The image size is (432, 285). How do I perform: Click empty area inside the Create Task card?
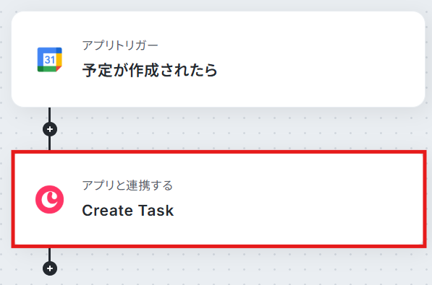coord(303,199)
